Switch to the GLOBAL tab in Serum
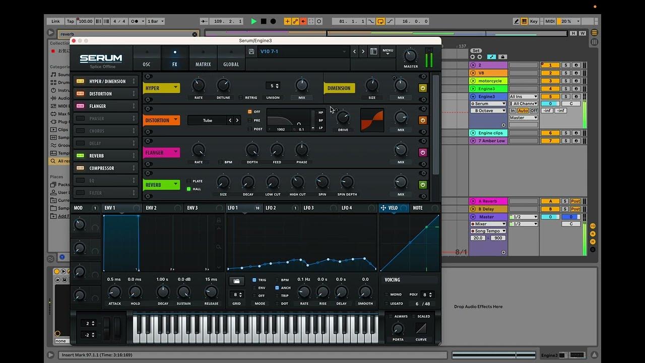This screenshot has width=645, height=363. pyautogui.click(x=231, y=58)
